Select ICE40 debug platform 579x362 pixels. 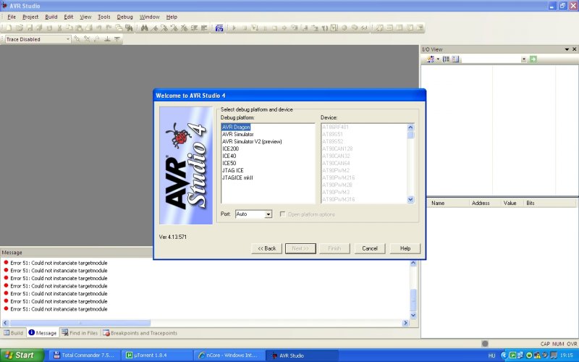[x=229, y=156]
